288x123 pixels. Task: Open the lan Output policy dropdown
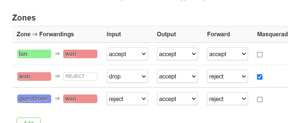177,54
